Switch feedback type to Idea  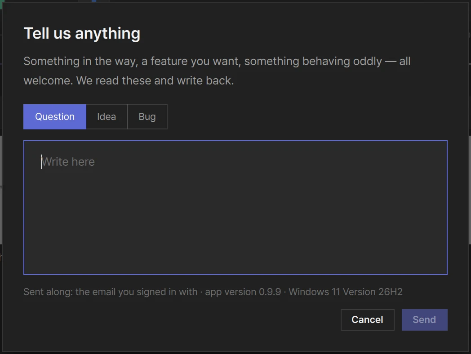point(107,117)
